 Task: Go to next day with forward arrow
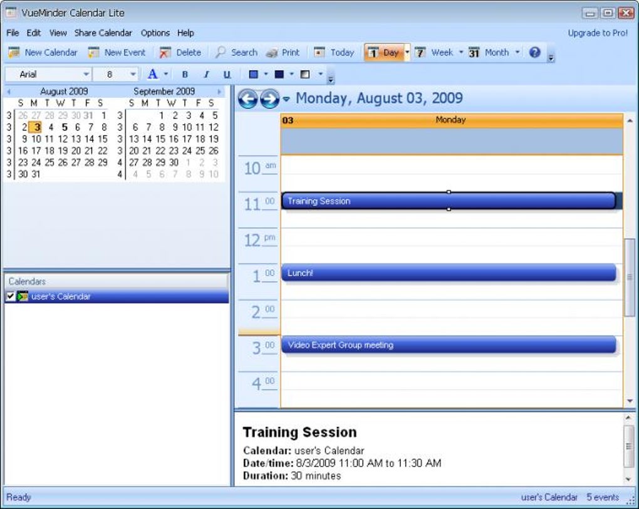click(x=270, y=98)
